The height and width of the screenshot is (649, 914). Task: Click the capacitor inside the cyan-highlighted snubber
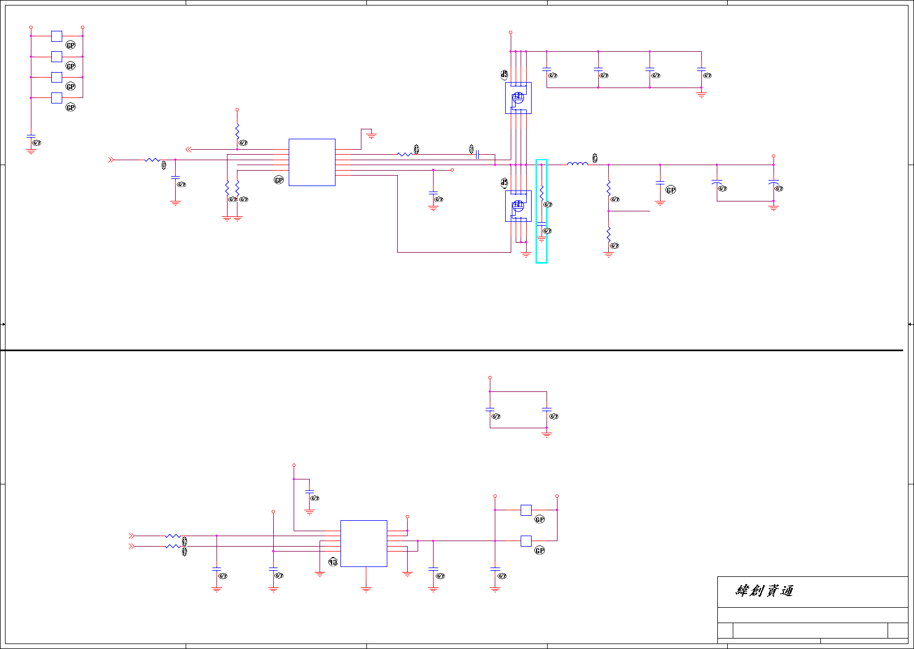[x=542, y=223]
